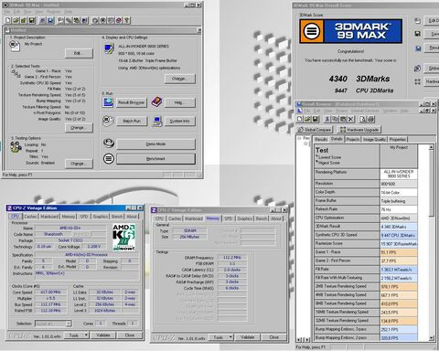Open the Tools dropdown arrow in CPU-Z CPU window
The height and width of the screenshot is (351, 439).
(x=86, y=335)
